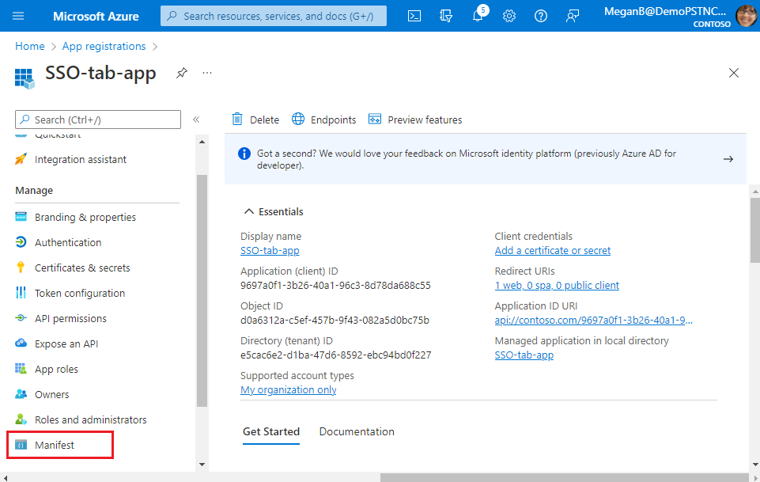Screen dimensions: 760x482
Task: Open the Feedback icon in header
Action: [x=573, y=16]
